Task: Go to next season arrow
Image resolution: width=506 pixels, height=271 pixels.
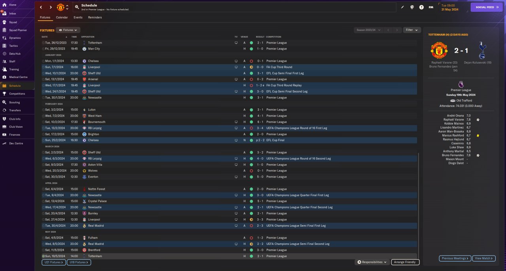Action: point(397,30)
